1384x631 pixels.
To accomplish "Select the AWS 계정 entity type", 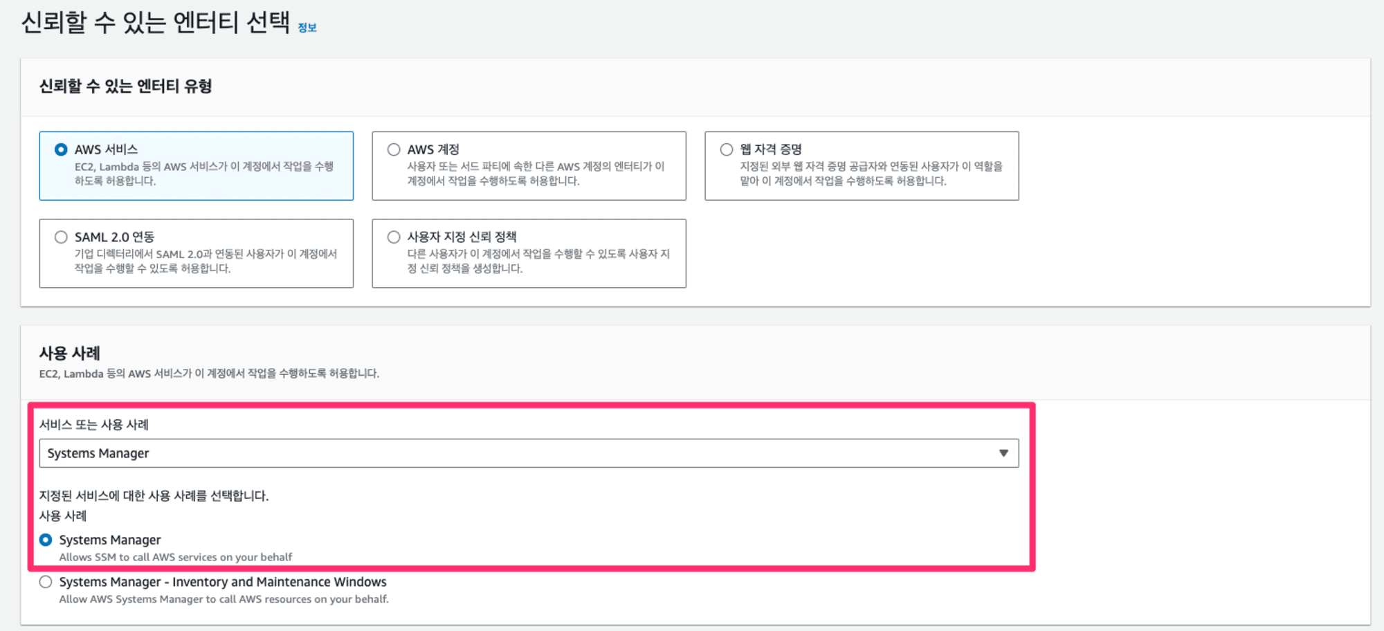I will tap(394, 149).
